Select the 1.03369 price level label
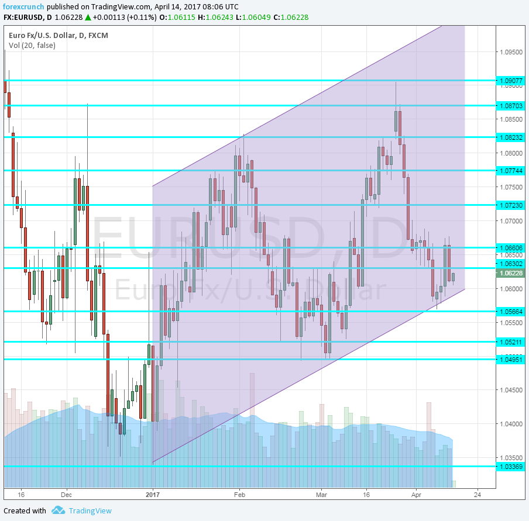 point(510,467)
